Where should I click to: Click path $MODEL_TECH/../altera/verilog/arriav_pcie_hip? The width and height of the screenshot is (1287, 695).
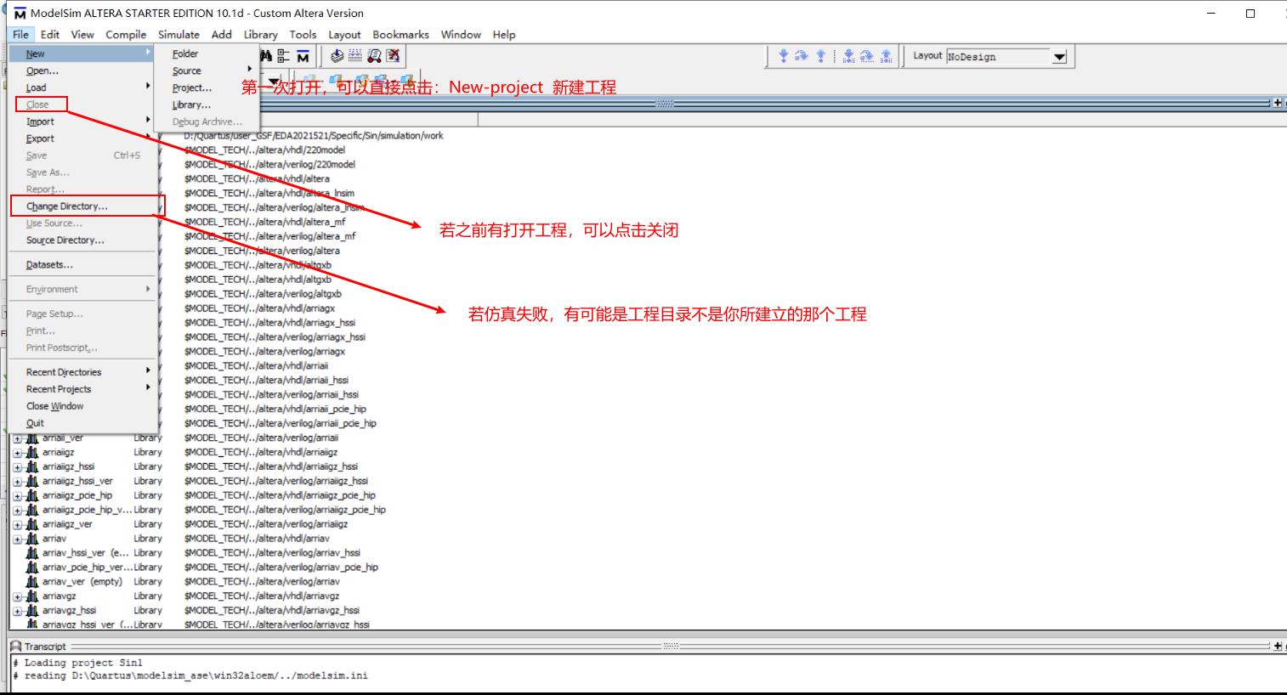[x=281, y=568]
